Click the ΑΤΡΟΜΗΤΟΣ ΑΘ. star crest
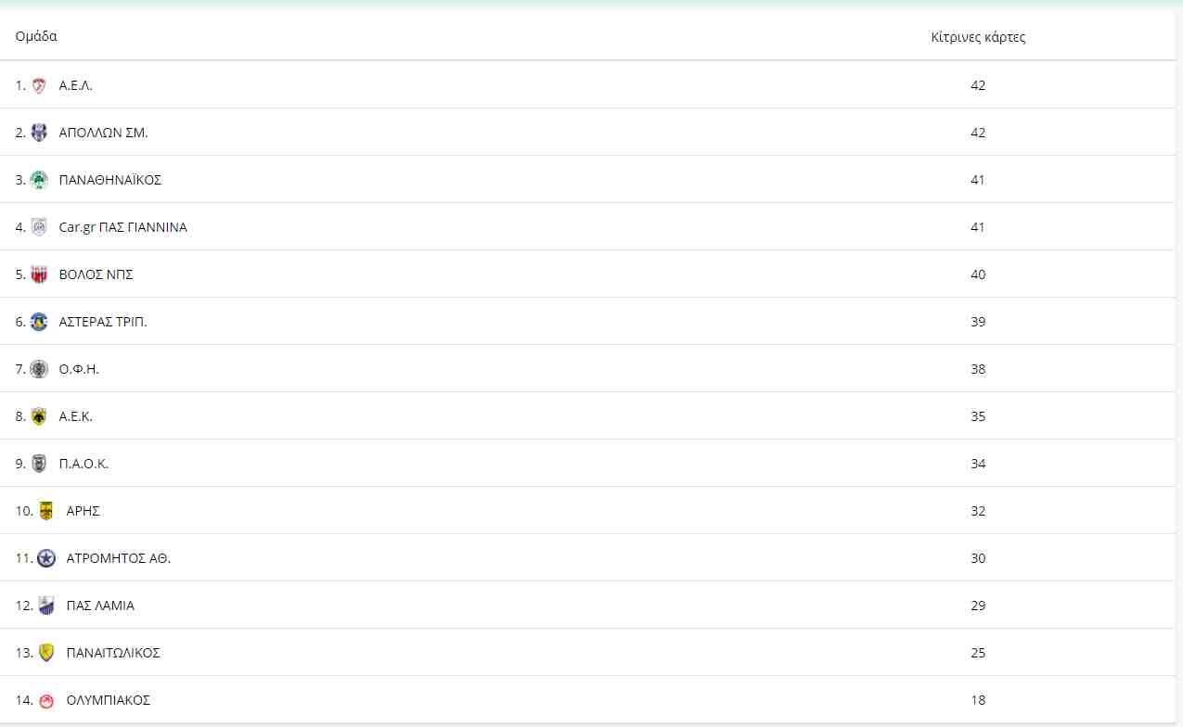1183x727 pixels. 46,558
